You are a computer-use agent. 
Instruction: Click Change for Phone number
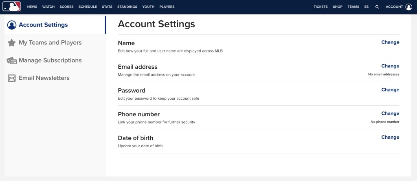(390, 113)
